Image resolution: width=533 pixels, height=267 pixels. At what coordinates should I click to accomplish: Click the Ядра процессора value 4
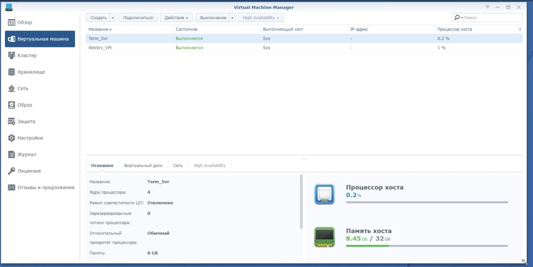click(149, 192)
